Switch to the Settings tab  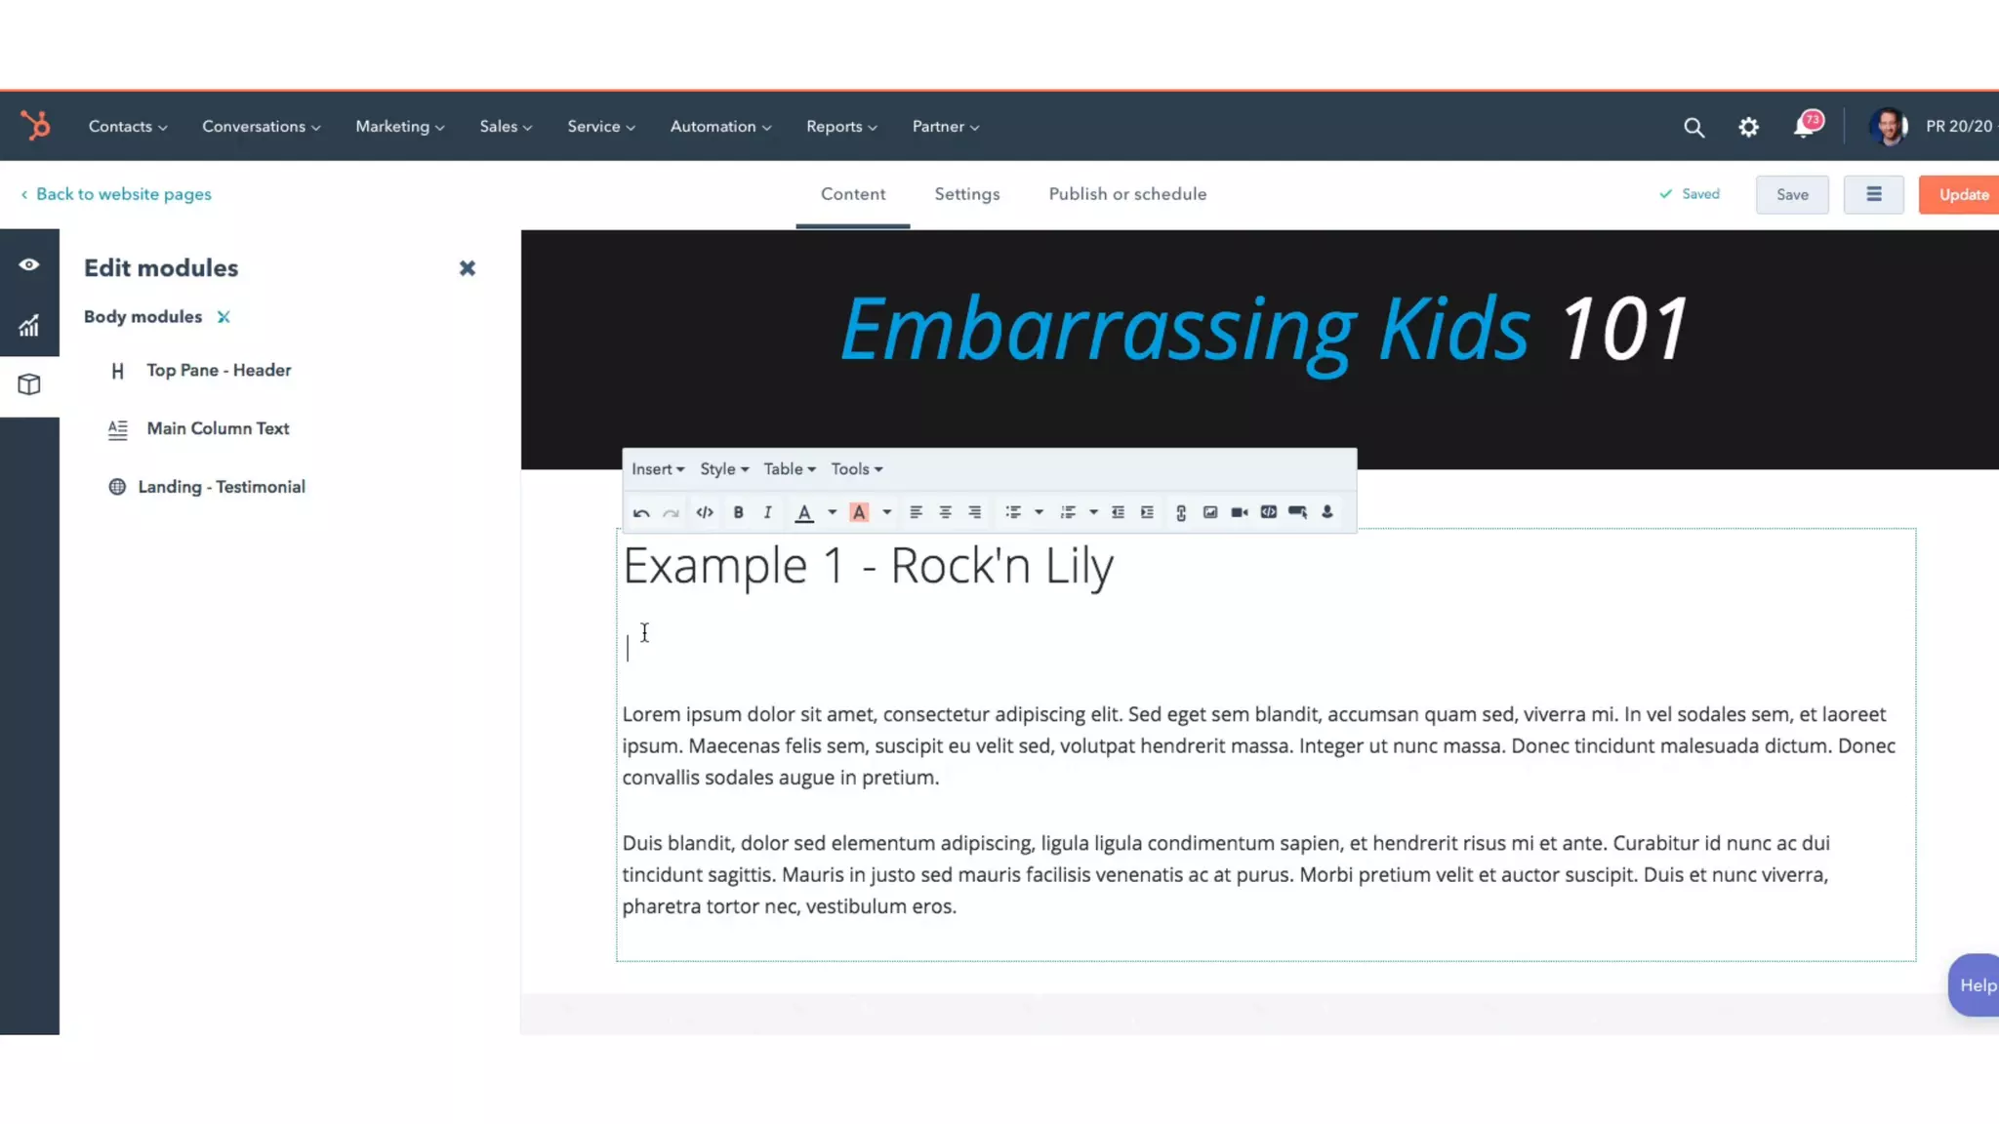pos(966,194)
